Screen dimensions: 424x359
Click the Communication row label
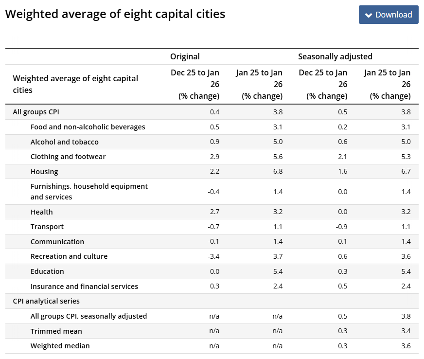[57, 242]
